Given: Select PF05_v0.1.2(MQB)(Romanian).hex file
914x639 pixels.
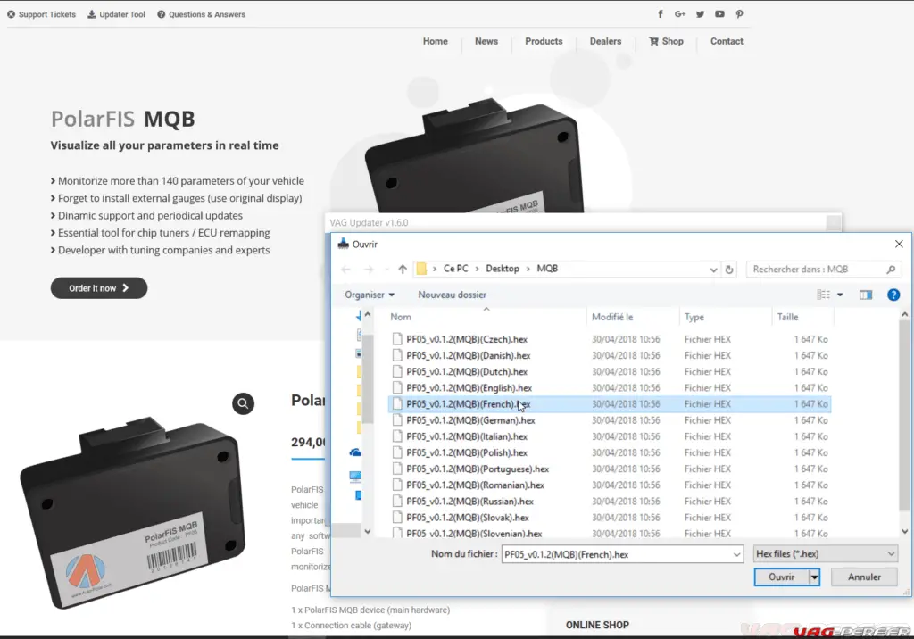Looking at the screenshot, I should click(610, 485).
